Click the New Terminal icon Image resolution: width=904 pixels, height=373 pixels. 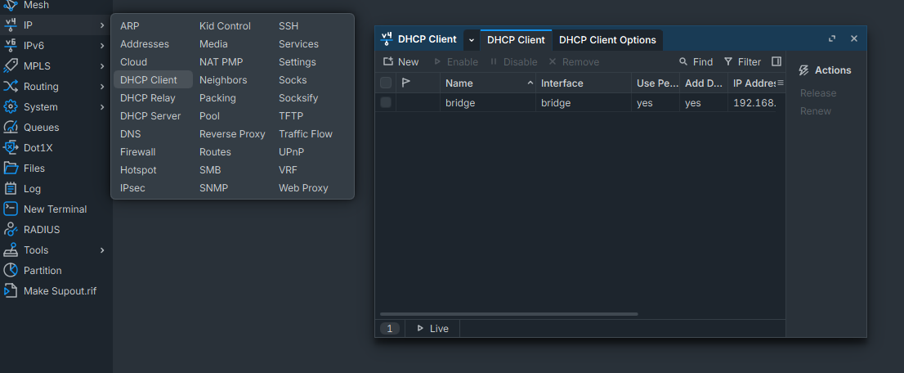[11, 209]
